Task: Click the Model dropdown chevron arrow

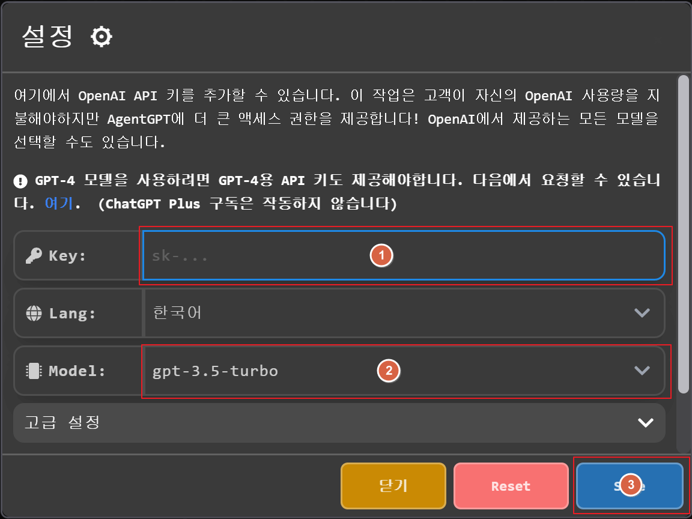Action: pos(642,371)
